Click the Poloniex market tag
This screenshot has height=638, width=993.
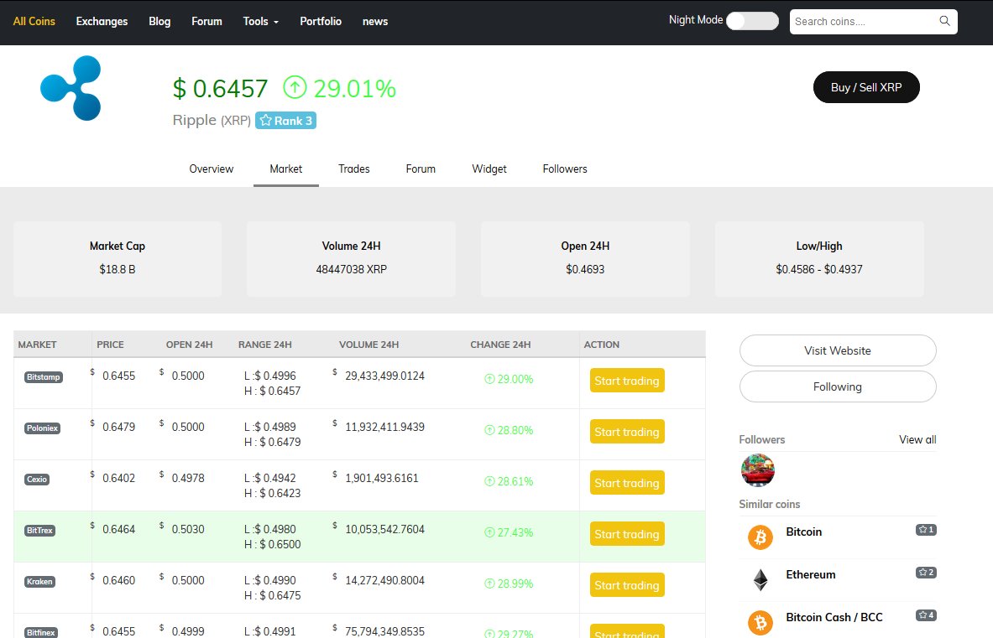click(43, 428)
